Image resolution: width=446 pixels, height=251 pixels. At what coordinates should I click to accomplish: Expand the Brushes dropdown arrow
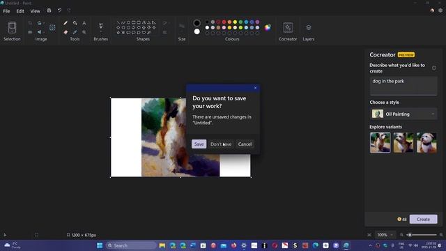(100, 32)
